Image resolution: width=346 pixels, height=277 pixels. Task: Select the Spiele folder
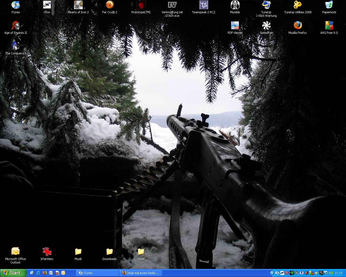[141, 254]
